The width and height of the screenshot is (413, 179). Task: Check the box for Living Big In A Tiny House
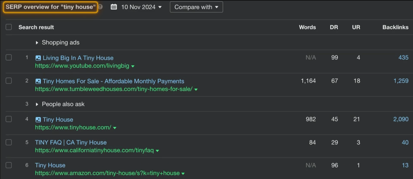[x=9, y=57]
